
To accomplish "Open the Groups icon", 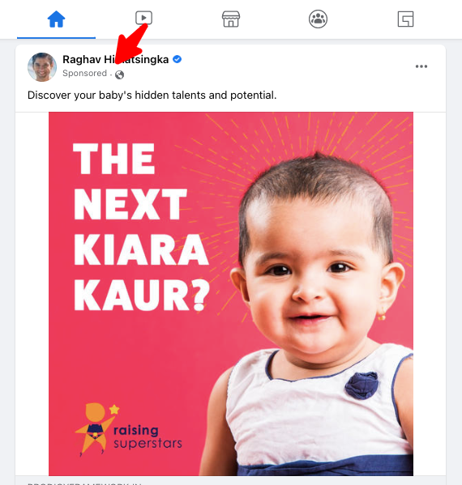I will 318,19.
